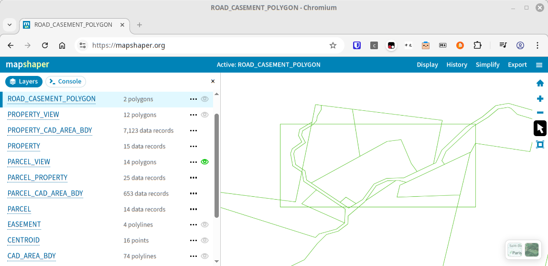Viewport: 548px width, 266px height.
Task: Open the Chromium extensions puzzle icon
Action: [477, 45]
